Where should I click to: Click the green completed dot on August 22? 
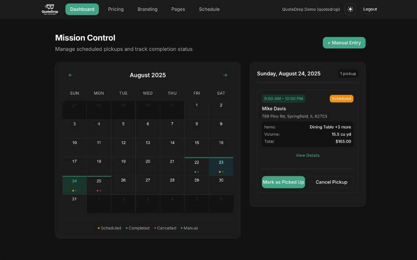pyautogui.click(x=195, y=172)
